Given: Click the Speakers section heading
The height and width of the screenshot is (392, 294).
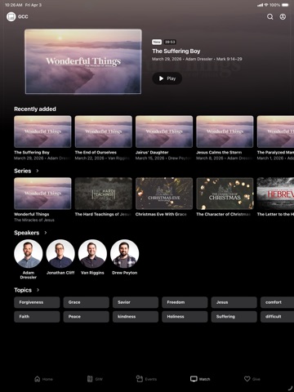Looking at the screenshot, I should tap(27, 233).
